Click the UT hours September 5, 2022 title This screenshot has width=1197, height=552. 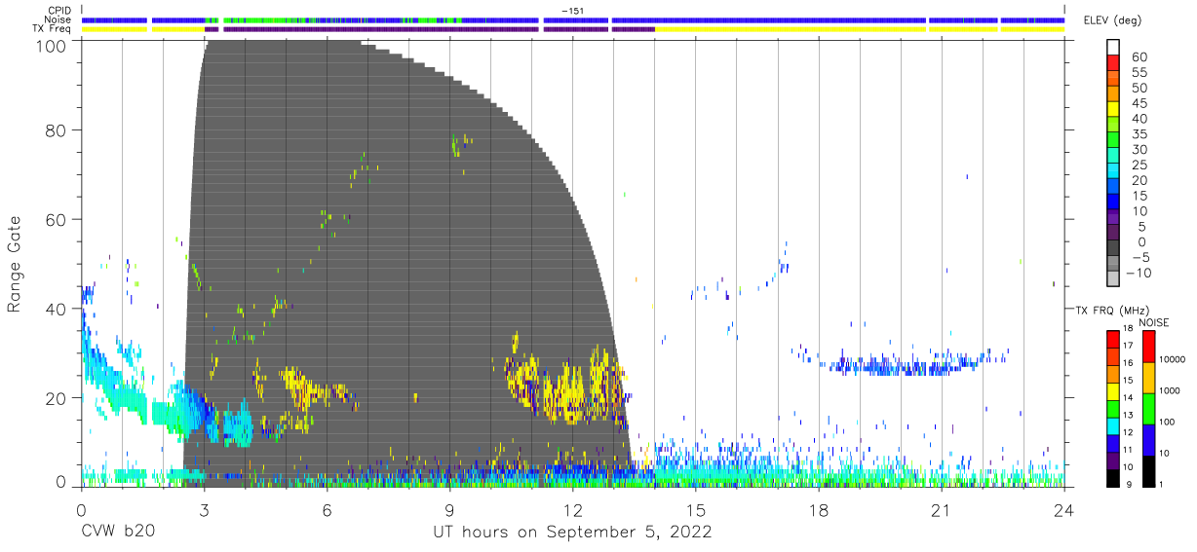point(572,533)
